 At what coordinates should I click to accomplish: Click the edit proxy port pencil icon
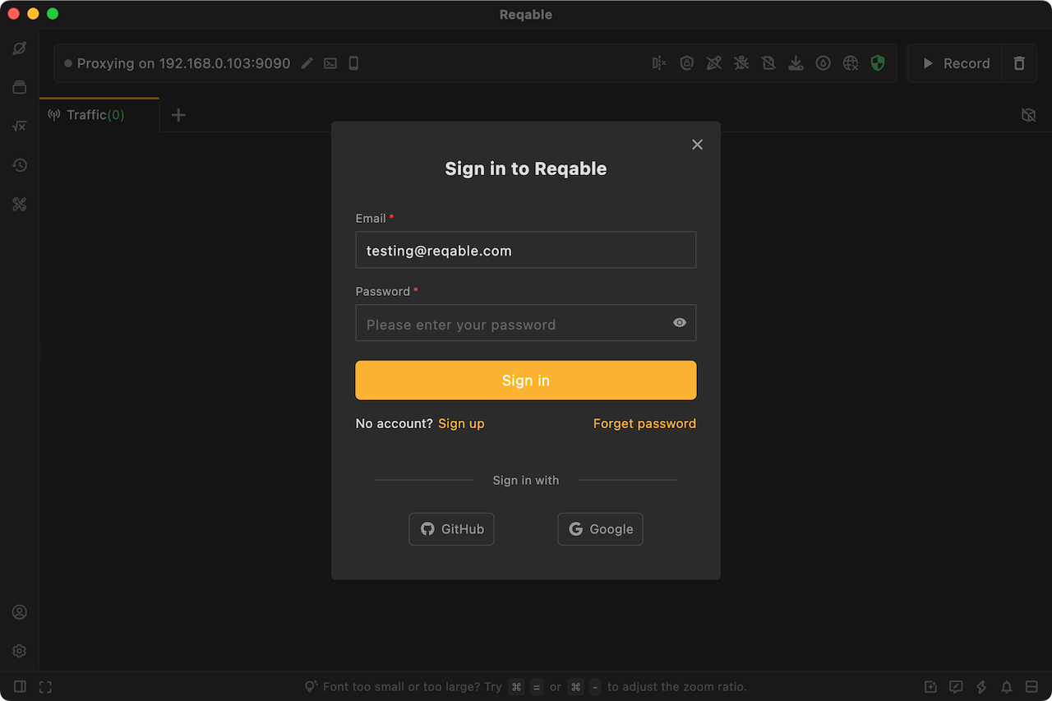tap(307, 63)
